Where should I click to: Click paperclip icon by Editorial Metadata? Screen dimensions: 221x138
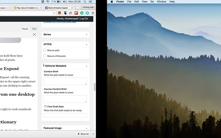tap(44, 65)
